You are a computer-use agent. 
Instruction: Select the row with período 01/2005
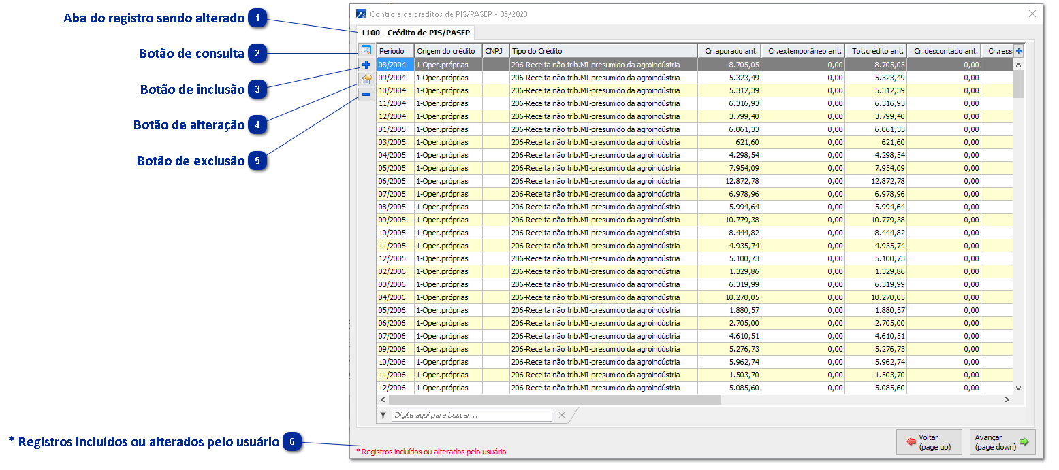[x=695, y=129]
